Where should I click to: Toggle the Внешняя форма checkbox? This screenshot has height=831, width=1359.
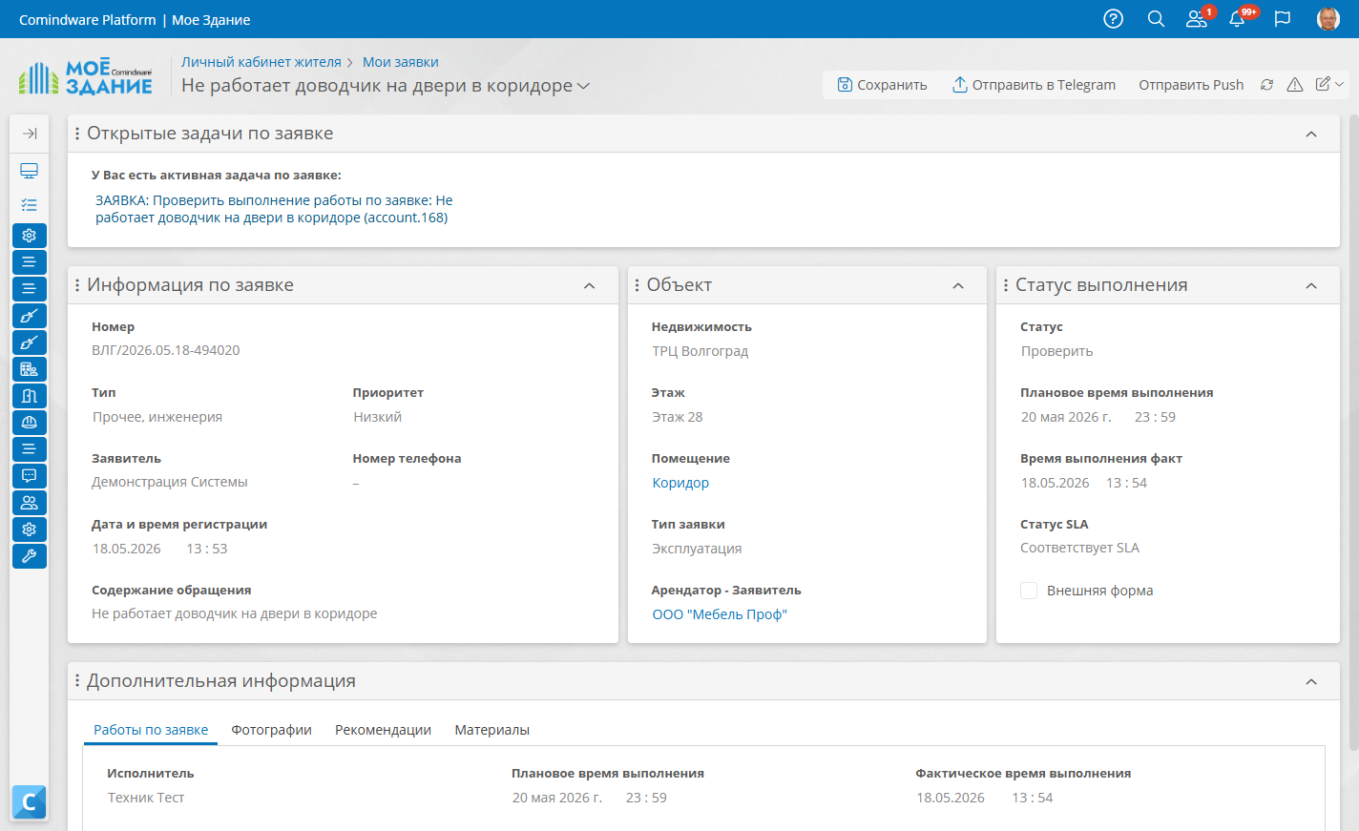[1029, 591]
